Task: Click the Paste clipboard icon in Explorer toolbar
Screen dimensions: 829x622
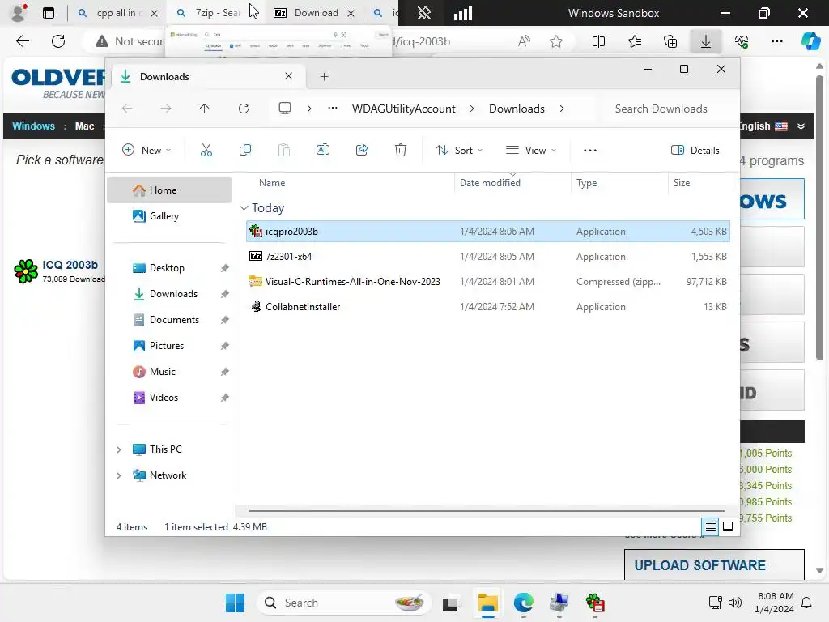Action: tap(284, 150)
